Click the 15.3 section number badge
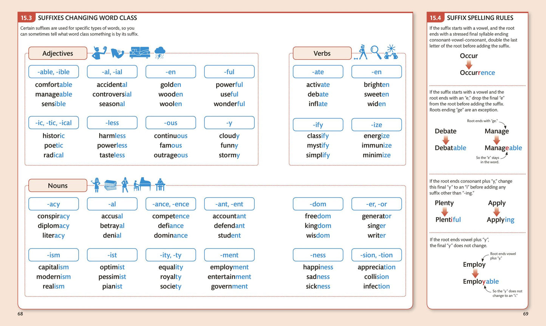This screenshot has width=546, height=326. coord(26,18)
